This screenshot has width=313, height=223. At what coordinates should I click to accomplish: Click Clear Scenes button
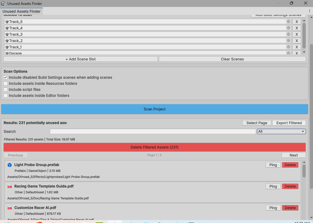click(232, 59)
